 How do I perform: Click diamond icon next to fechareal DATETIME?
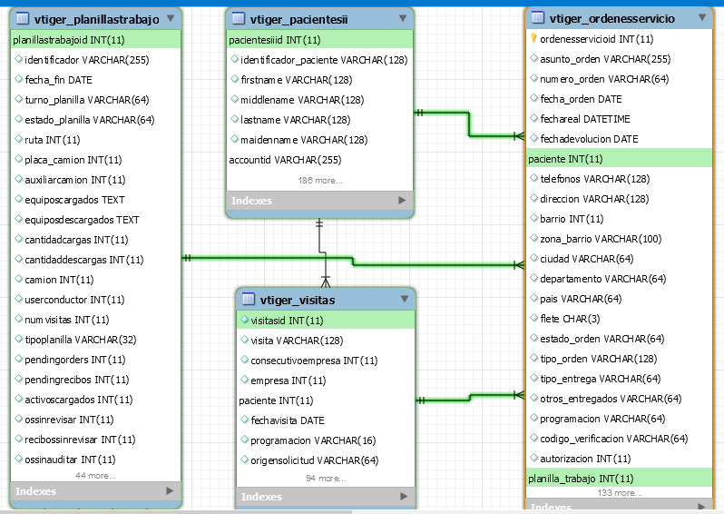[533, 118]
